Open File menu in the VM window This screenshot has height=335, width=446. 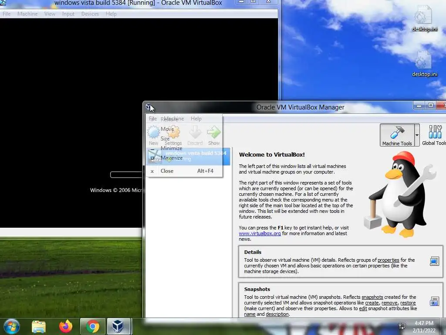click(7, 14)
